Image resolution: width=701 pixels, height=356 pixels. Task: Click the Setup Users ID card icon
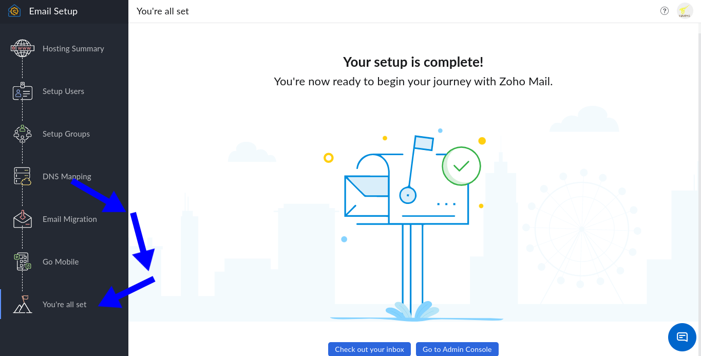tap(22, 91)
